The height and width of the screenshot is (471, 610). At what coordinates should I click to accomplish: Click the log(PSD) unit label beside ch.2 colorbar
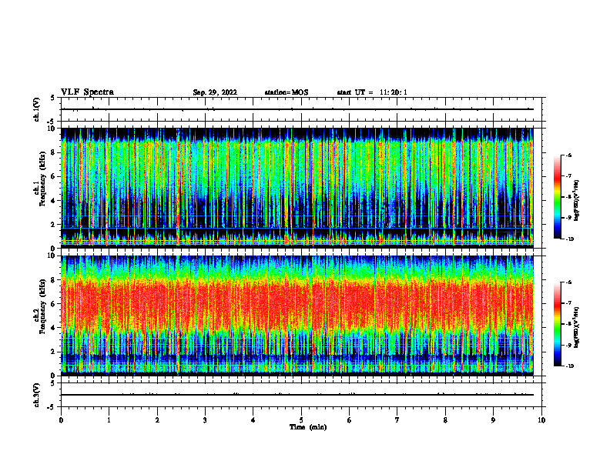(578, 327)
